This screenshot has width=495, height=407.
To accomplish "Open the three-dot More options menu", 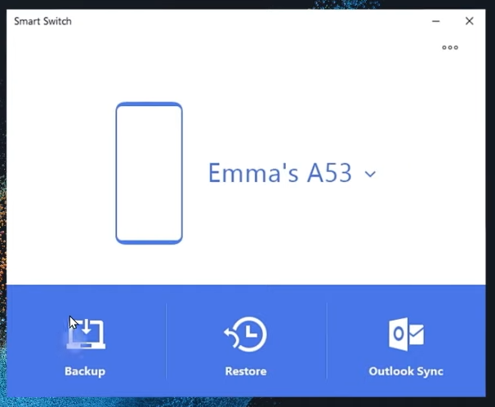I will [450, 47].
